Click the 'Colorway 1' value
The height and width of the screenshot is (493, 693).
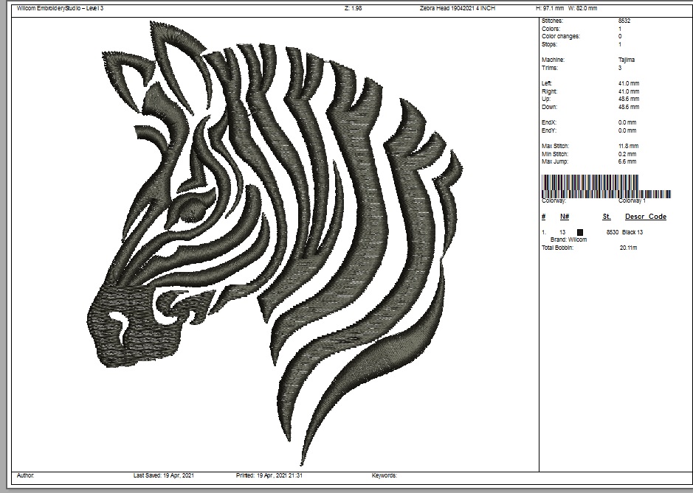[x=632, y=200]
